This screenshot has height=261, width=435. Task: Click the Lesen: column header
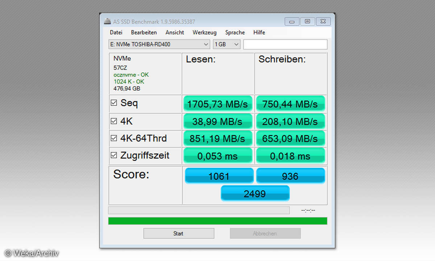pos(201,59)
